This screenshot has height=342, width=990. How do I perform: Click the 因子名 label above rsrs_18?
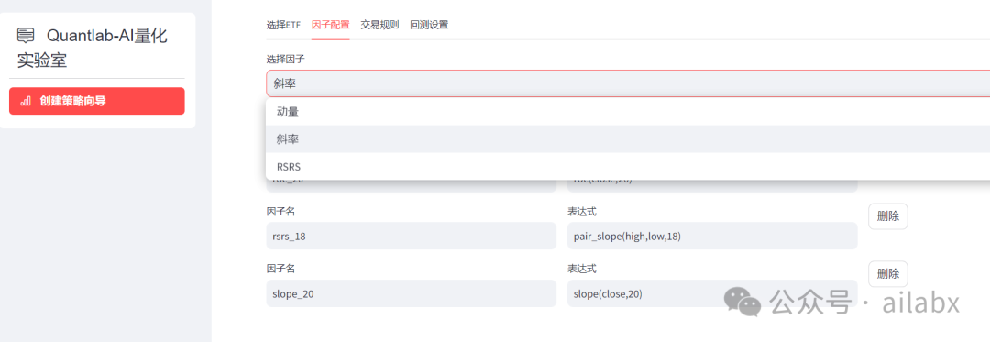pos(281,211)
